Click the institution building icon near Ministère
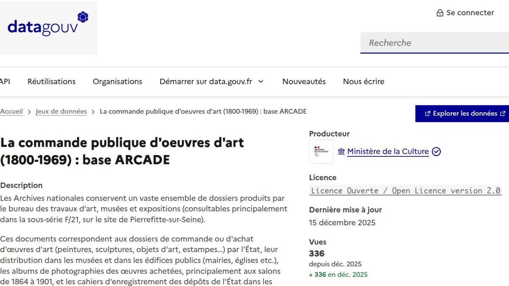The width and height of the screenshot is (509, 286). pyautogui.click(x=341, y=152)
